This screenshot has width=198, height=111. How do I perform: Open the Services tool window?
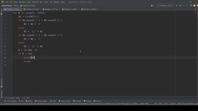click(x=97, y=101)
